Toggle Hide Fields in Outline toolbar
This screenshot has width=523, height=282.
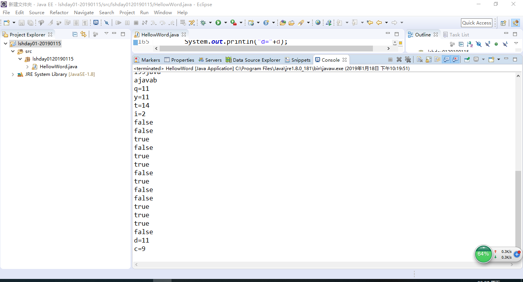click(479, 44)
